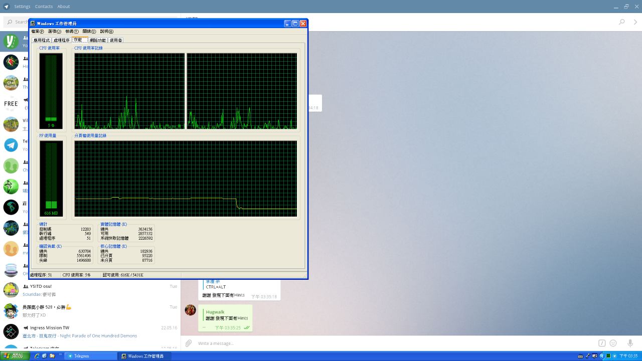642x361 pixels.
Task: Open the 檔案(F) menu in Task Manager
Action: pyautogui.click(x=38, y=32)
